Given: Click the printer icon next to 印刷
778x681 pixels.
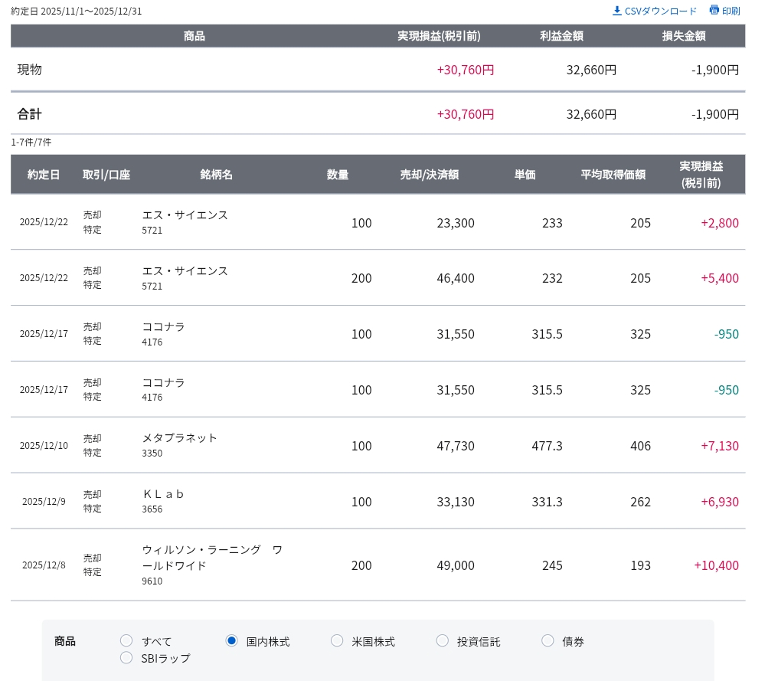Looking at the screenshot, I should click(x=714, y=10).
